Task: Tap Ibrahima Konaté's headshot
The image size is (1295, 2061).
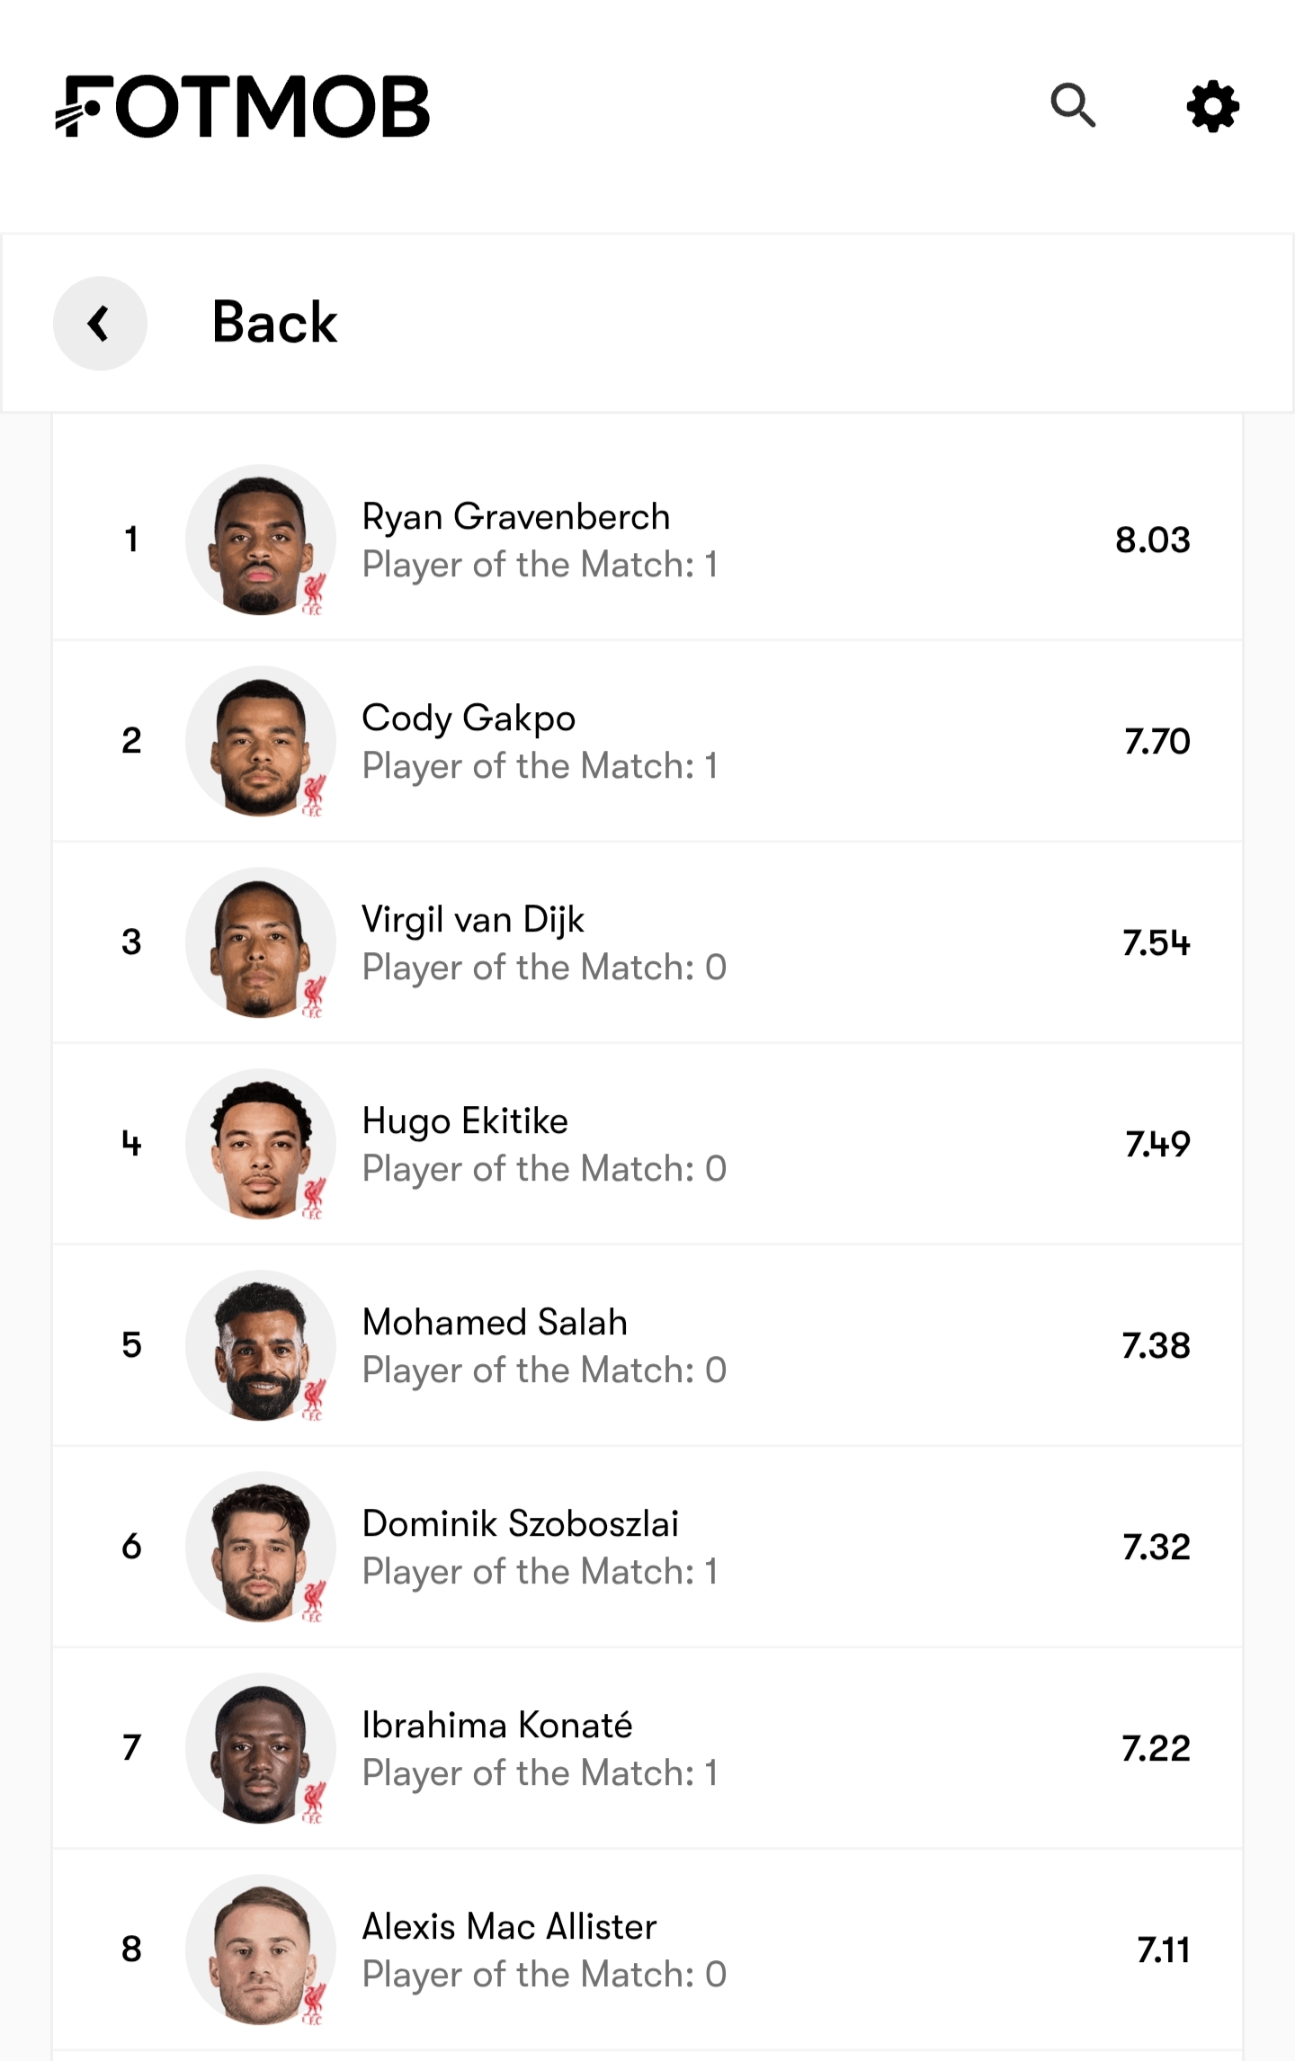Action: pyautogui.click(x=261, y=1748)
